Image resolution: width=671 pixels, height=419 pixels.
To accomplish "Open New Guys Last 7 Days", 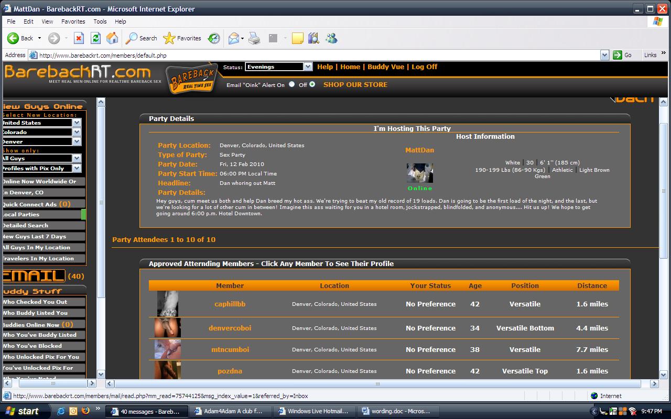I will [x=44, y=236].
